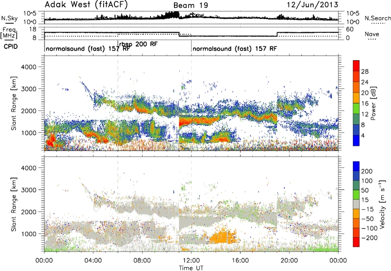This screenshot has width=391, height=271.
Task: Click the '4000' tick of the power panel
Action: tap(28, 67)
